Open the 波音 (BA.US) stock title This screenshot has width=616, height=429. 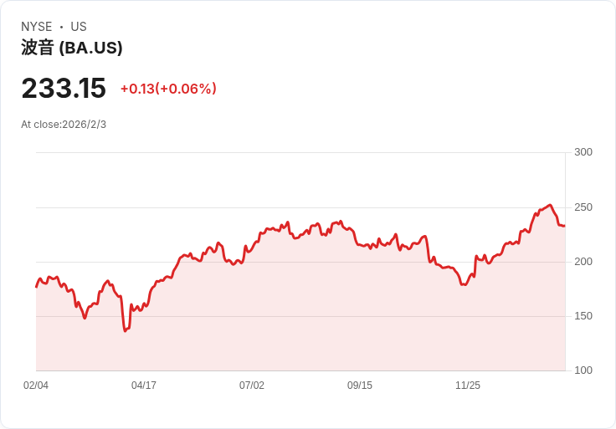(x=72, y=48)
